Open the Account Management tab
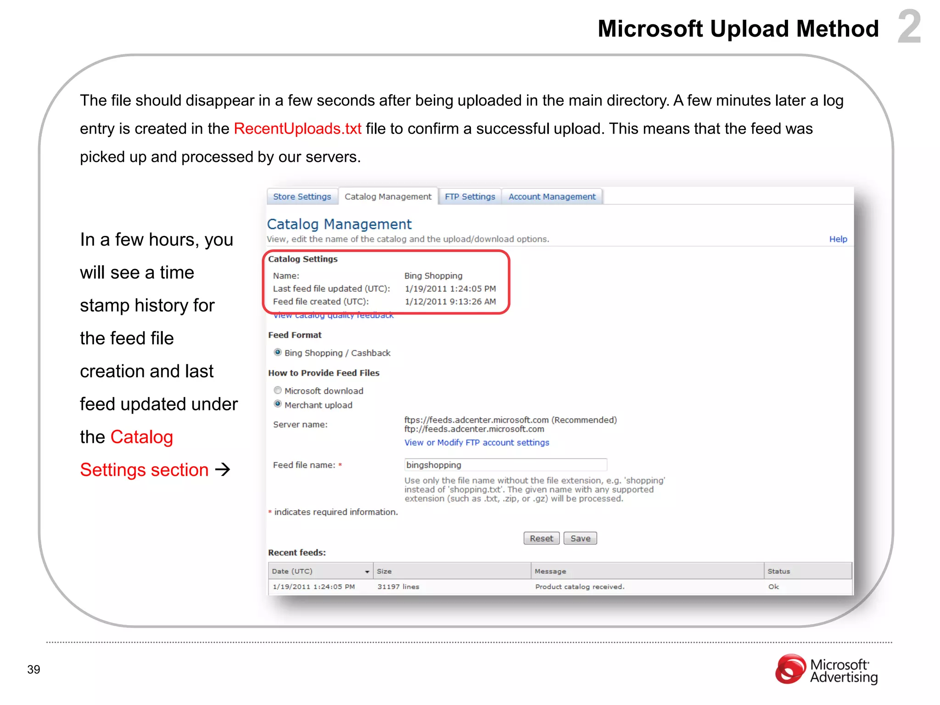The height and width of the screenshot is (705, 940). pos(552,196)
